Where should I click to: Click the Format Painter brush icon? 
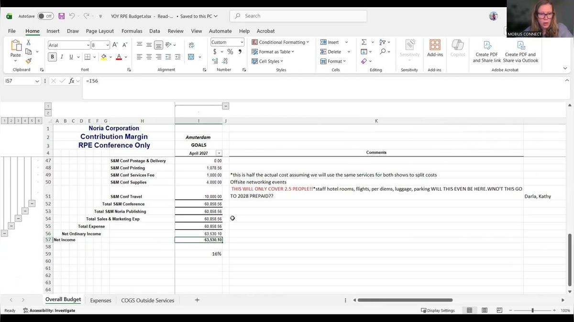tap(29, 61)
